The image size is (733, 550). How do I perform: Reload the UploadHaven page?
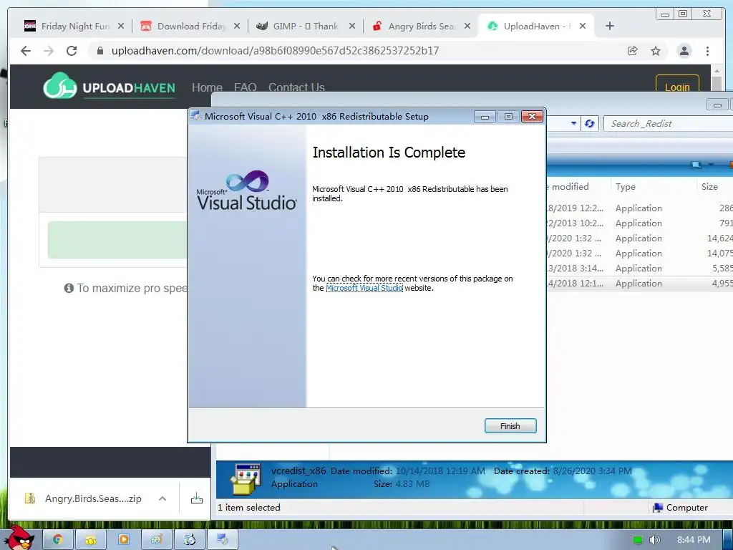point(72,51)
